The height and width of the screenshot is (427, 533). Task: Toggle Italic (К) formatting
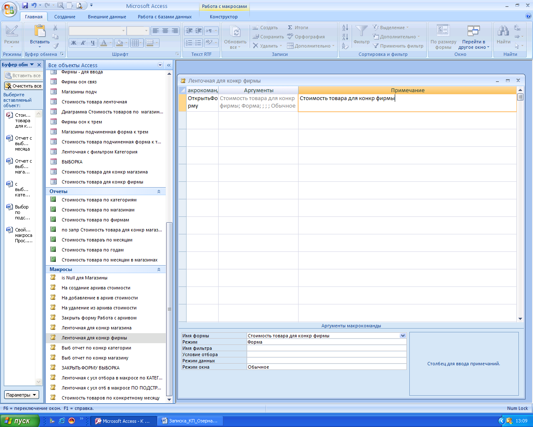pos(83,43)
